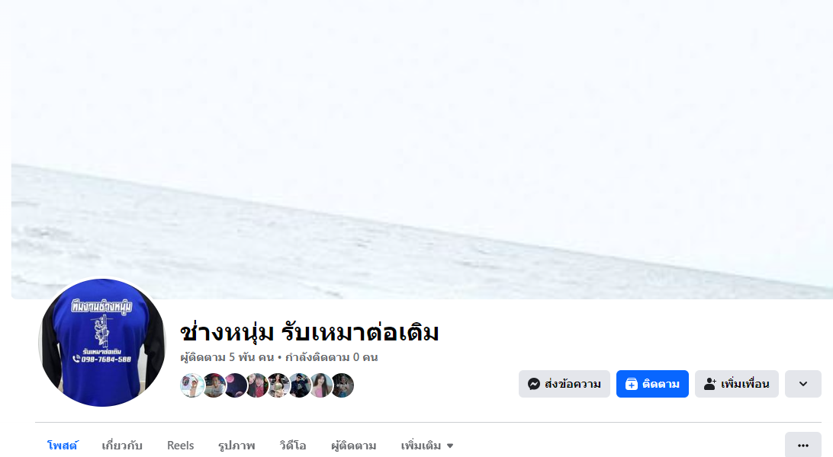The width and height of the screenshot is (833, 457).
Task: Open the ผู้ติดตาม tab
Action: [354, 446]
